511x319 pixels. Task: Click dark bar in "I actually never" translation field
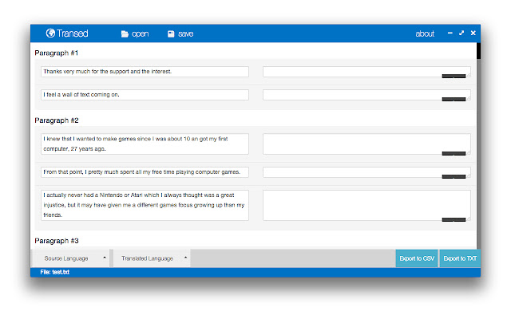click(x=454, y=220)
